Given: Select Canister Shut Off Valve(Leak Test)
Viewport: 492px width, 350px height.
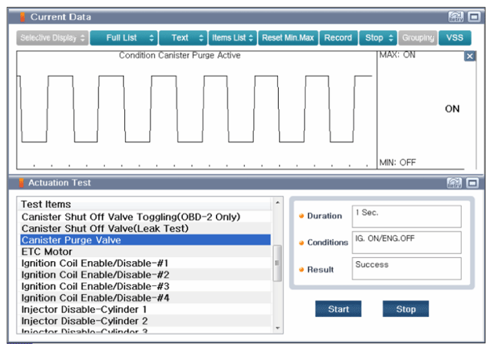Looking at the screenshot, I should (x=105, y=228).
